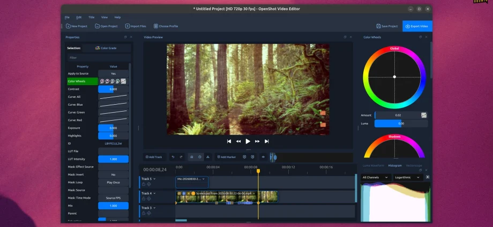Click the blue Export Video button
493x227 pixels.
tap(417, 26)
